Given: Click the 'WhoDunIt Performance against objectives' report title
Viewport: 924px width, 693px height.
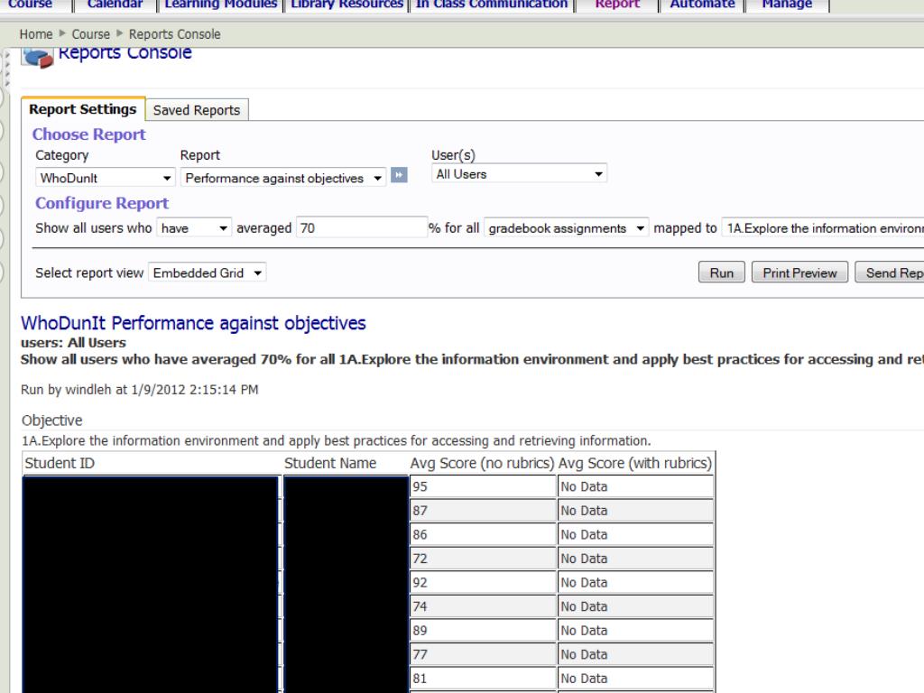Looking at the screenshot, I should (193, 323).
